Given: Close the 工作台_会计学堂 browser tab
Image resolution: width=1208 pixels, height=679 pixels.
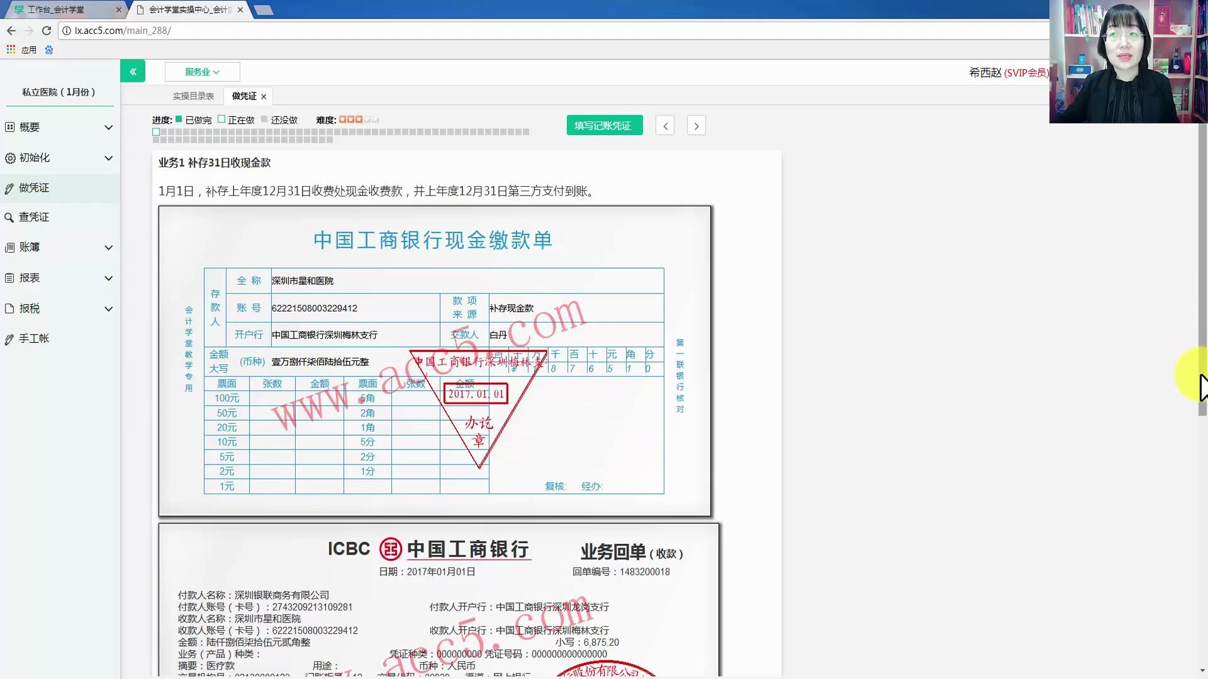Looking at the screenshot, I should tap(119, 9).
